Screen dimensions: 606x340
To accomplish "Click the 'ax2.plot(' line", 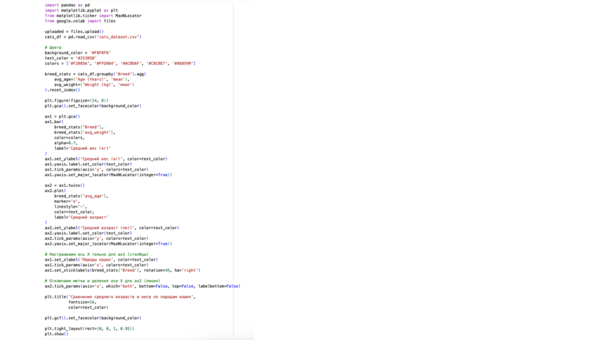I will [55, 191].
